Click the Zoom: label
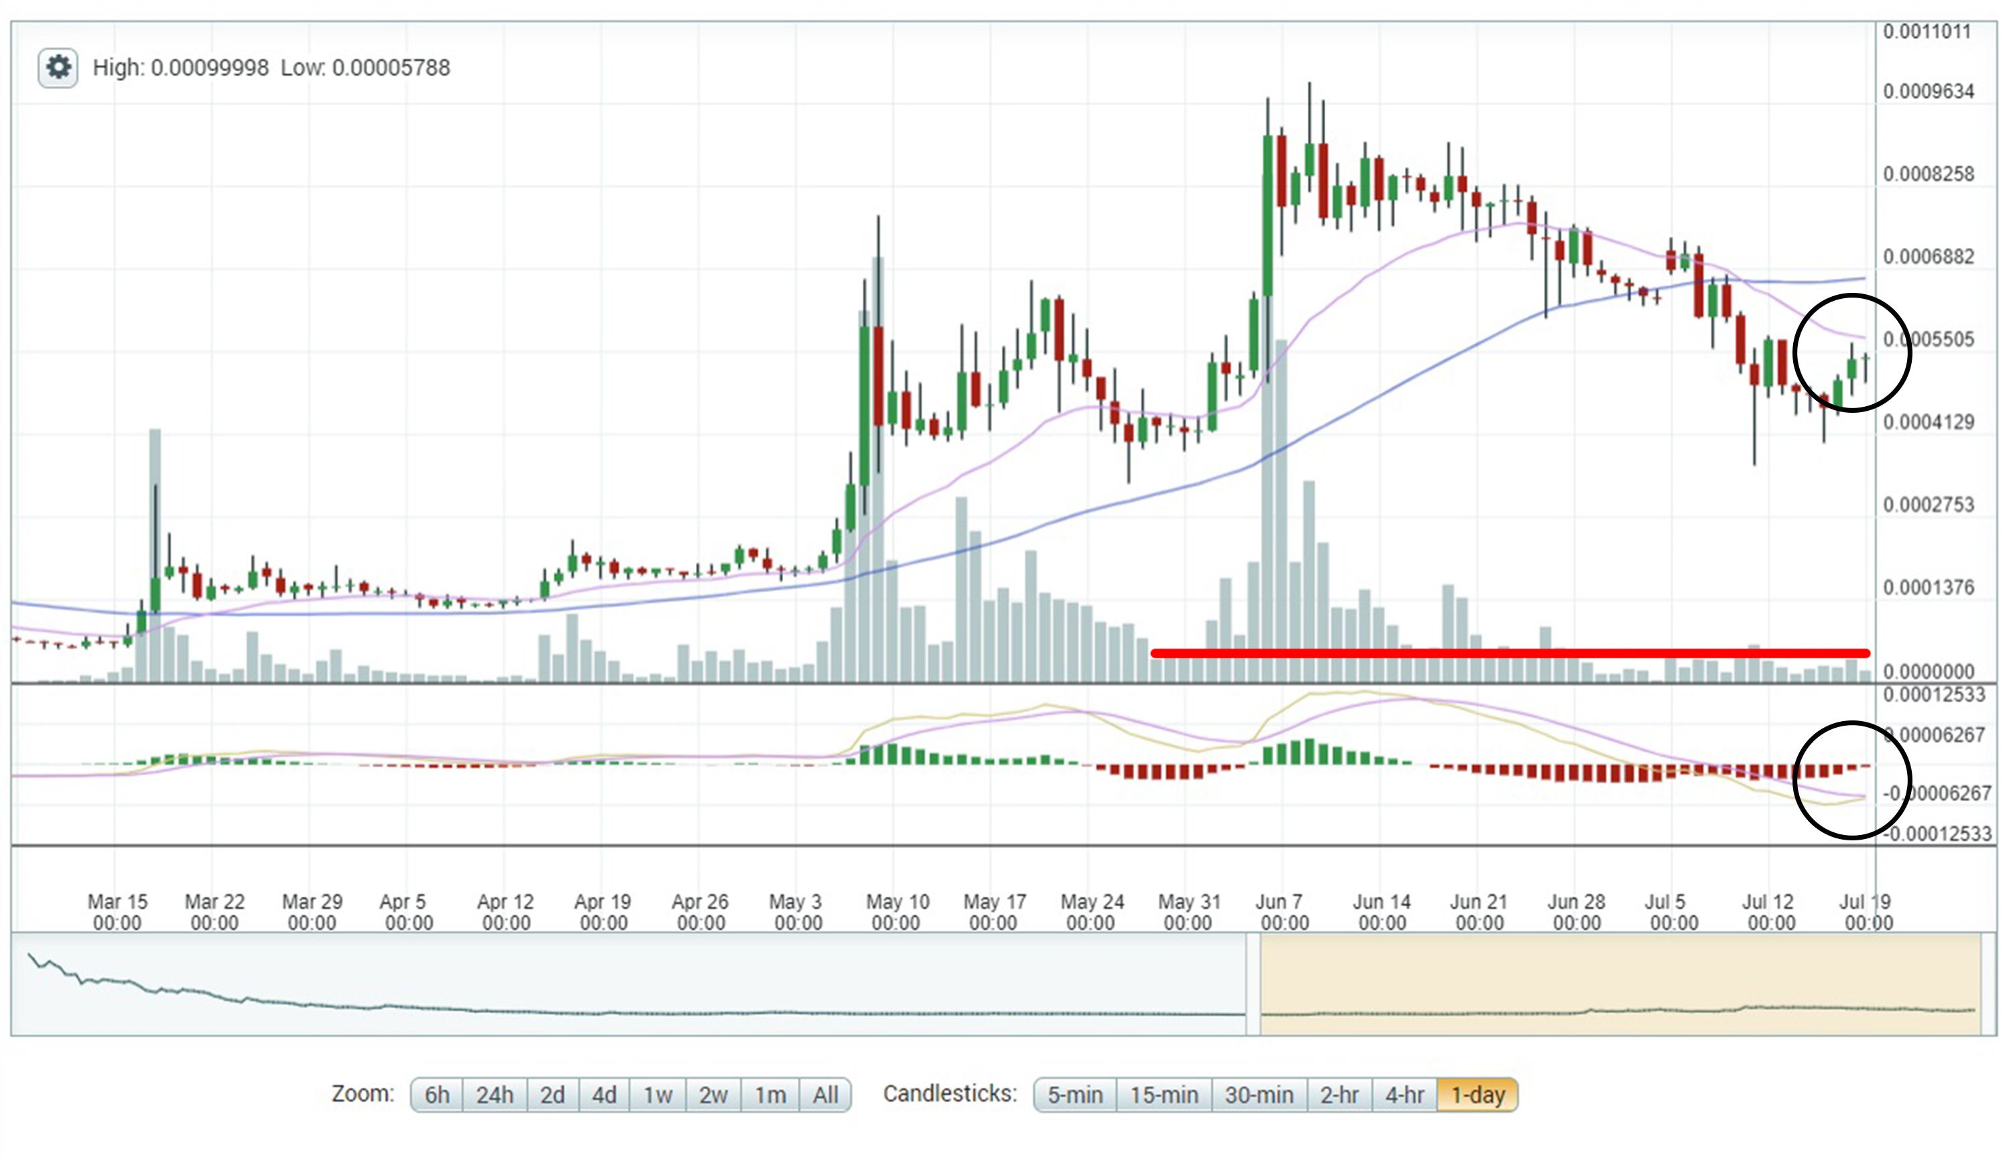The width and height of the screenshot is (2011, 1158). tap(363, 1094)
